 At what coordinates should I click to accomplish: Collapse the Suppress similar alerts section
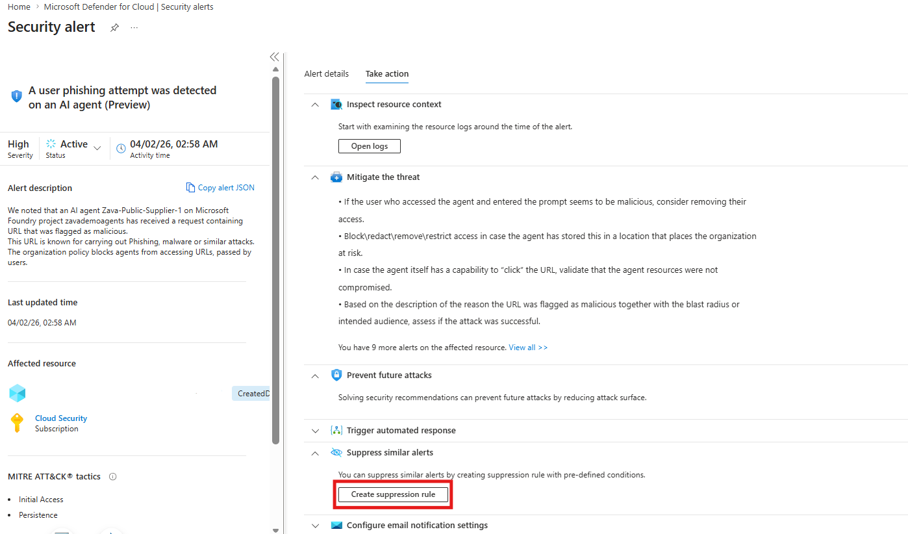click(x=315, y=453)
